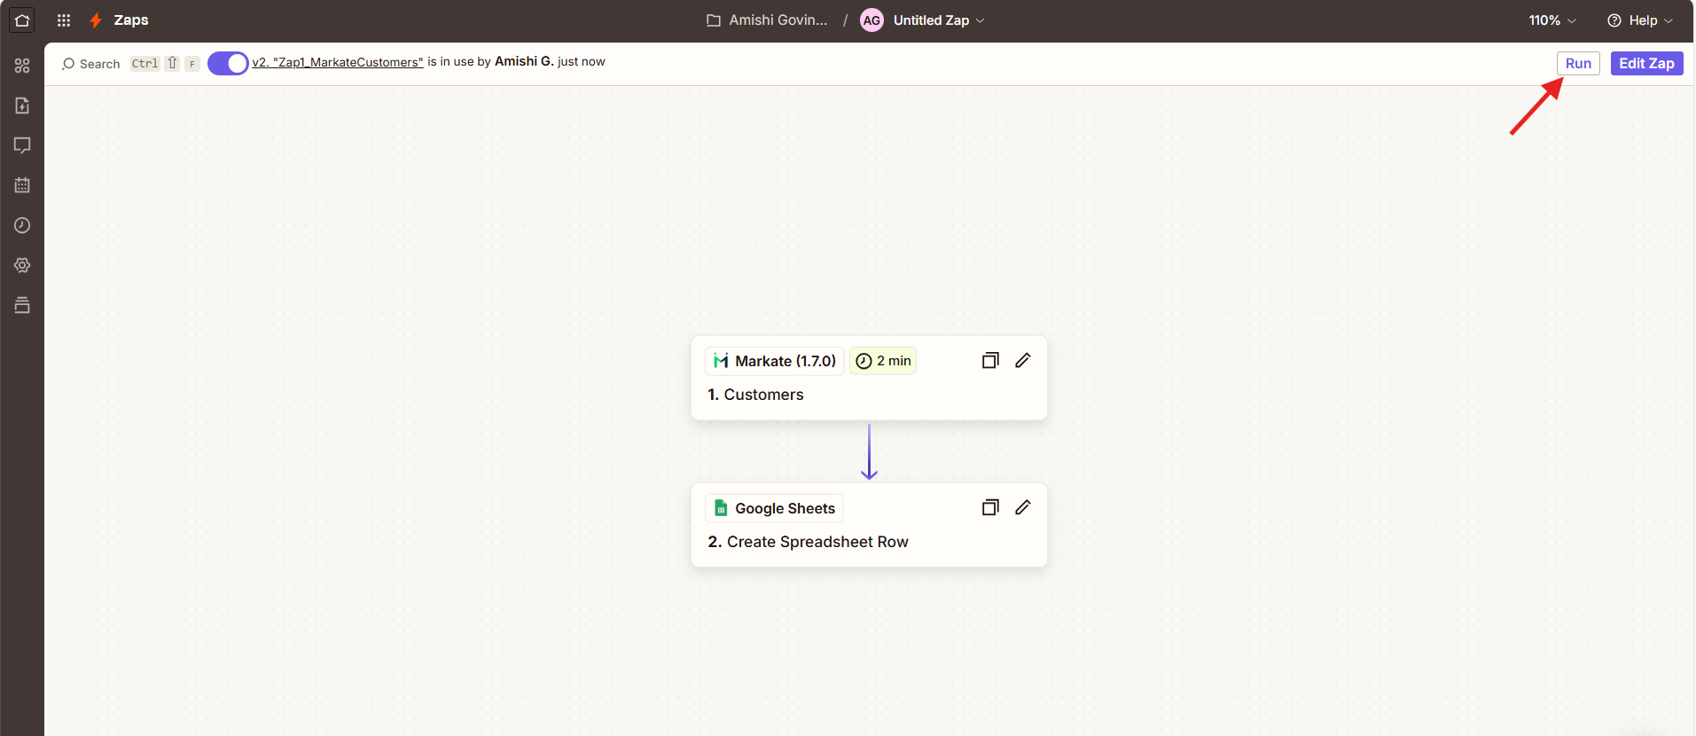The height and width of the screenshot is (736, 1696).
Task: Click the Markate app logo icon
Action: pyautogui.click(x=721, y=361)
